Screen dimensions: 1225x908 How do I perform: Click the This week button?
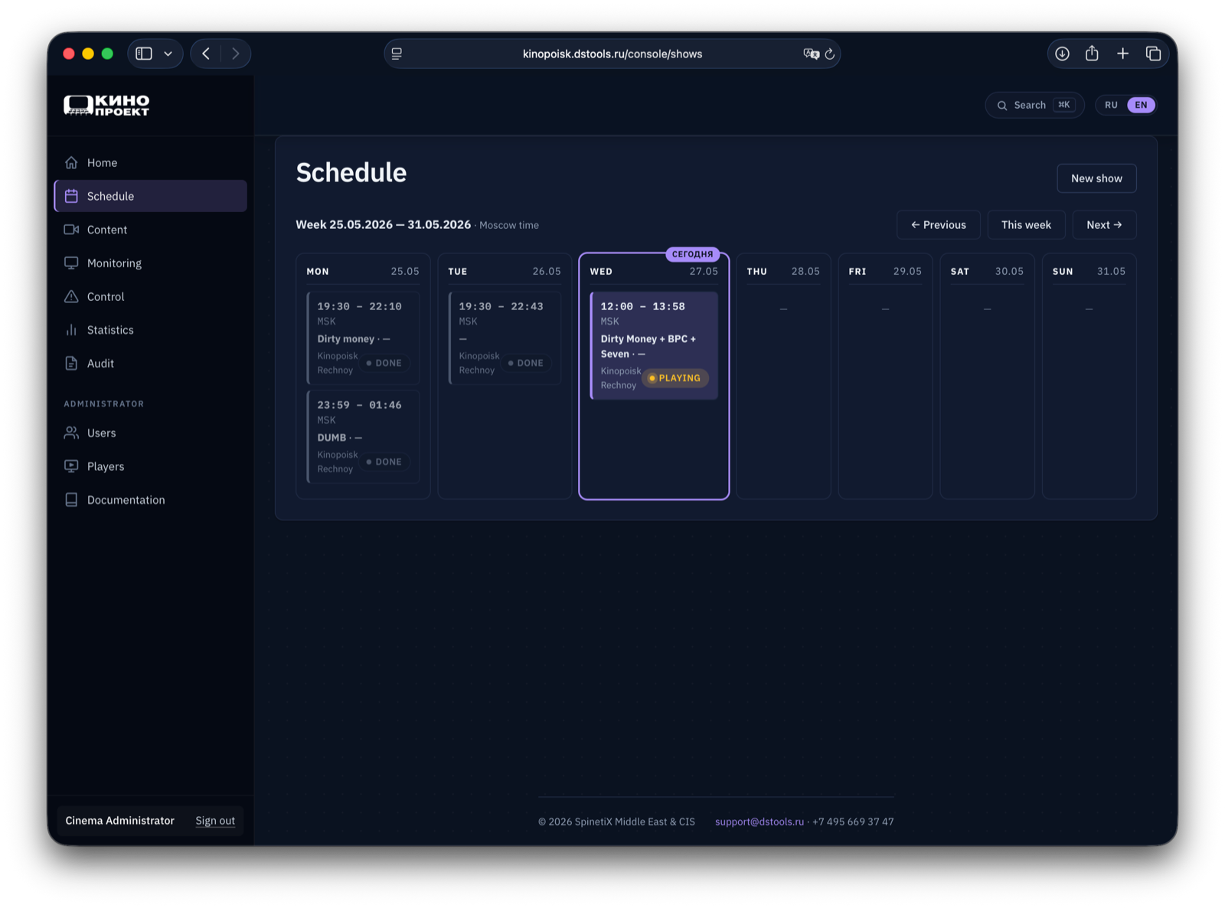tap(1026, 225)
